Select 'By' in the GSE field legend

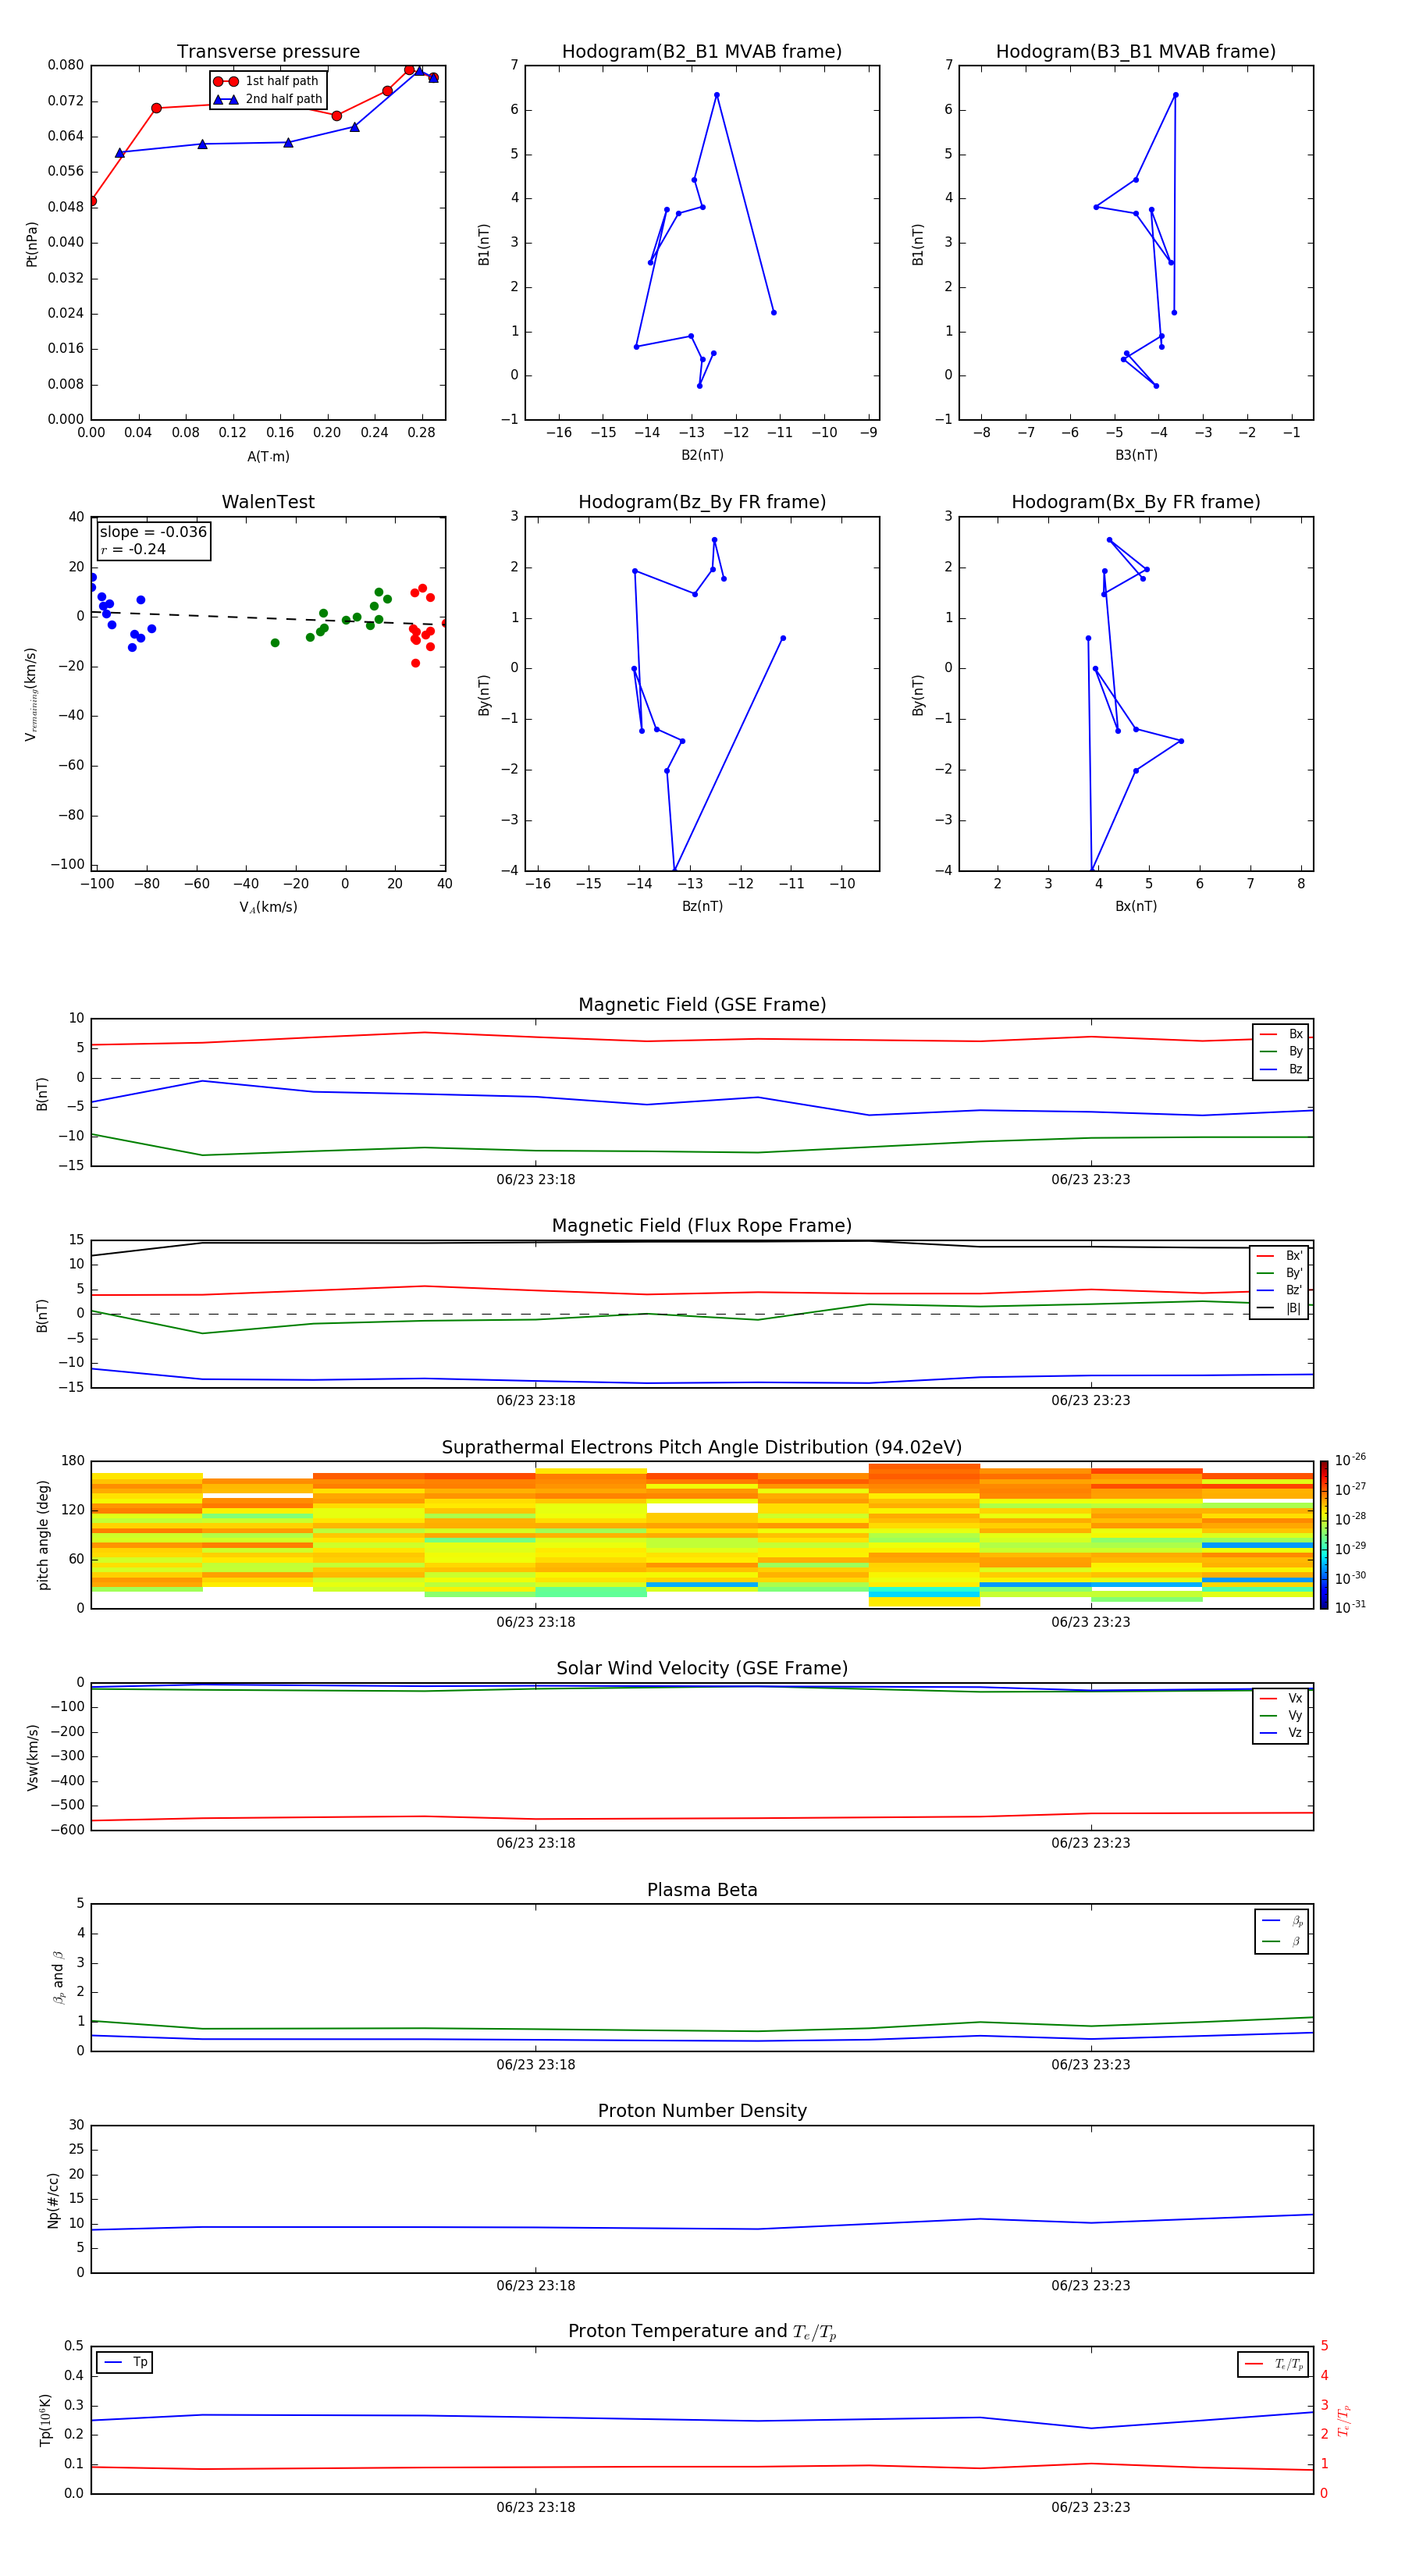pyautogui.click(x=1281, y=1051)
